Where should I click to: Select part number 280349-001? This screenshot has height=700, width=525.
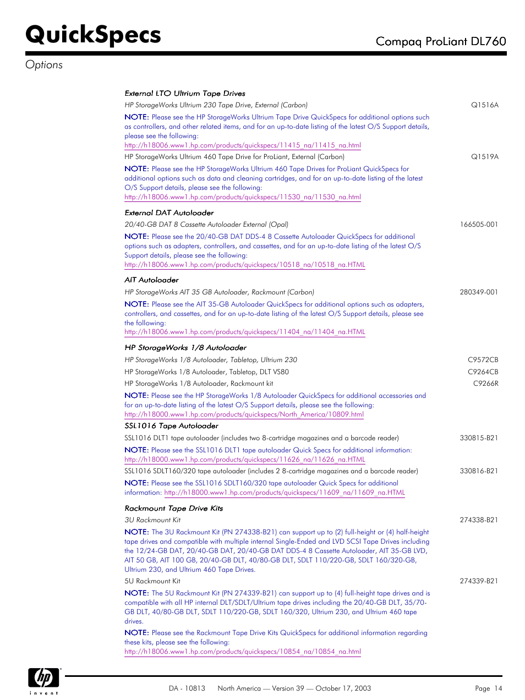[479, 292]
